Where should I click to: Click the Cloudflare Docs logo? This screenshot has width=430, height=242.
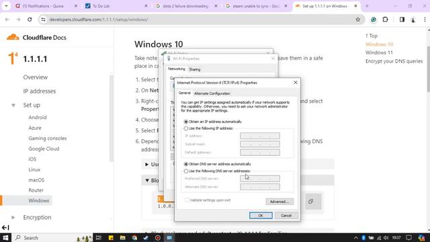point(36,38)
